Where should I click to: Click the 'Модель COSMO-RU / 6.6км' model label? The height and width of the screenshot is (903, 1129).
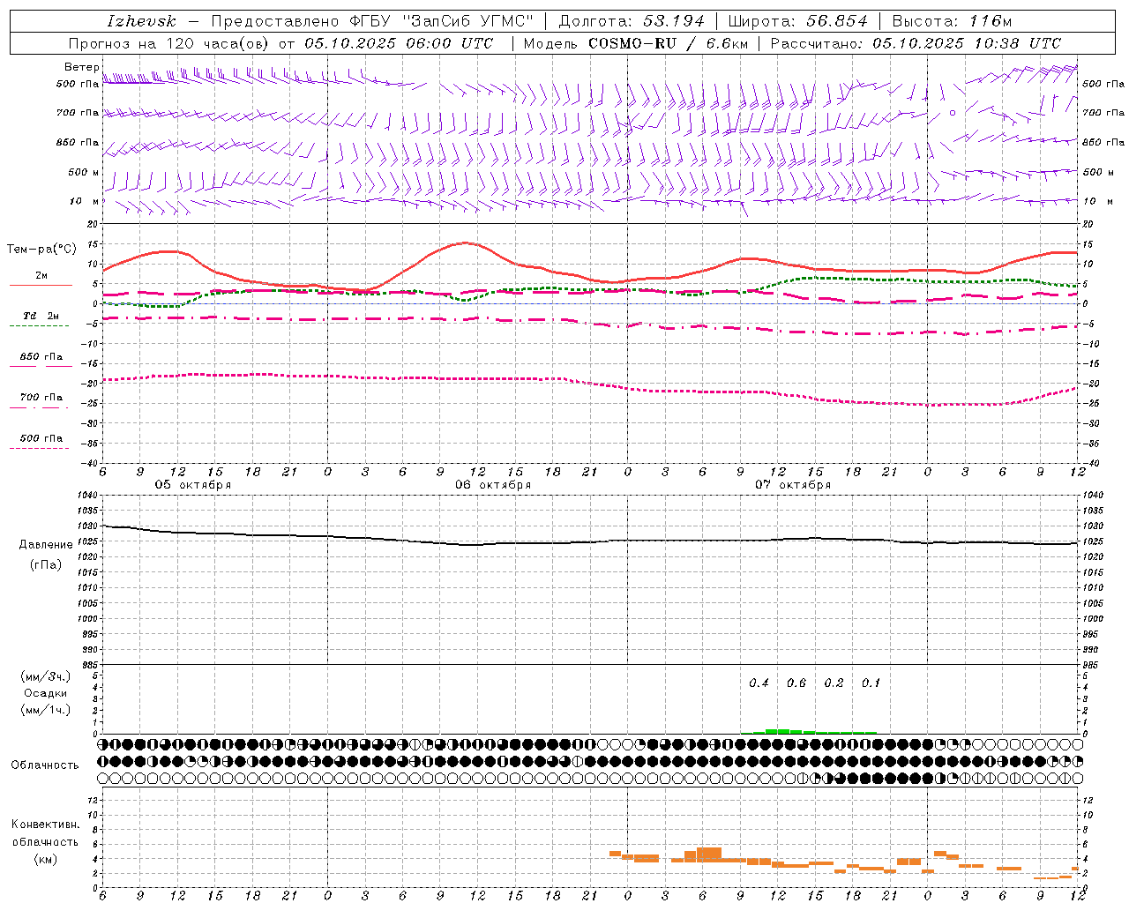click(x=636, y=43)
